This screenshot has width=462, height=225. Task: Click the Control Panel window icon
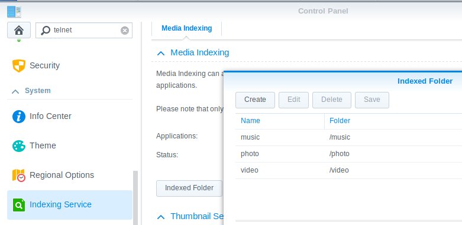click(x=14, y=12)
